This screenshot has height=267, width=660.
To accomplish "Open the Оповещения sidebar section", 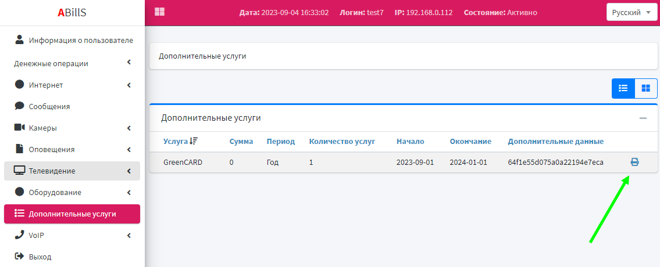I will [x=72, y=149].
